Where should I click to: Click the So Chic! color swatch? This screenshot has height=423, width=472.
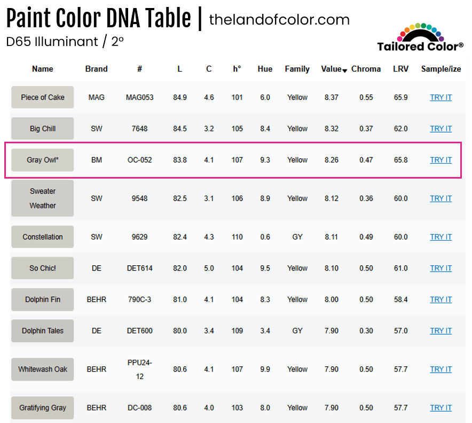43,268
